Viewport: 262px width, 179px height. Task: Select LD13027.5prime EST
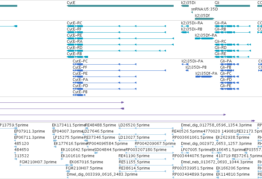tap(134, 137)
